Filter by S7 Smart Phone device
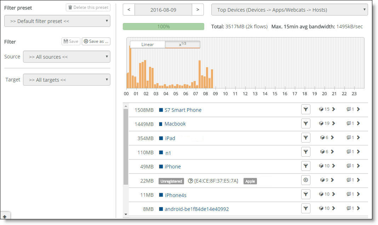378x225 pixels. point(306,109)
